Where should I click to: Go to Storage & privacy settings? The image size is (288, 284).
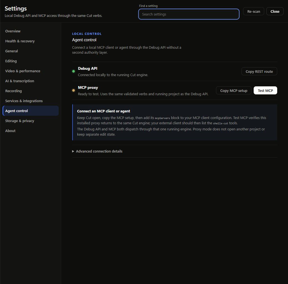30,121
